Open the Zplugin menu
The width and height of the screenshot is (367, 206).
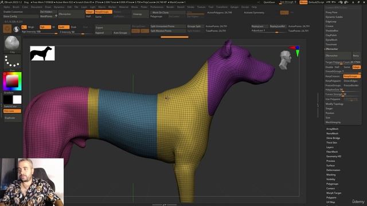pyautogui.click(x=235, y=7)
